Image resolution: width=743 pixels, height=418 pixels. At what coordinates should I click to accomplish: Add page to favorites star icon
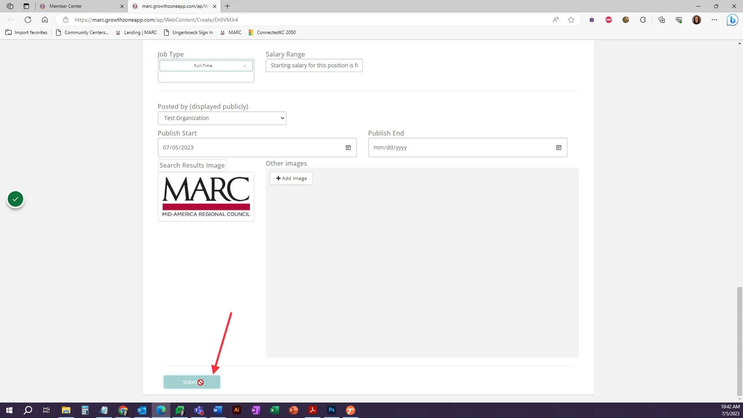coord(571,20)
